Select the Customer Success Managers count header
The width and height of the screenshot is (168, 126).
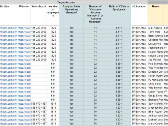(x=95, y=14)
